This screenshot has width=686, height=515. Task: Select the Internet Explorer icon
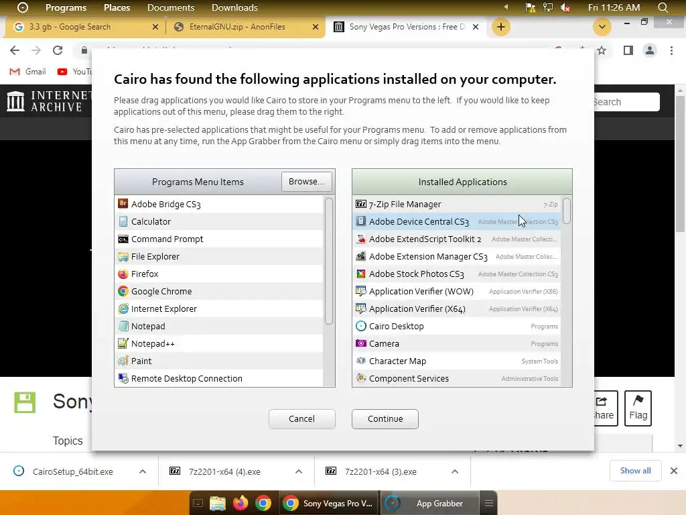(123, 308)
